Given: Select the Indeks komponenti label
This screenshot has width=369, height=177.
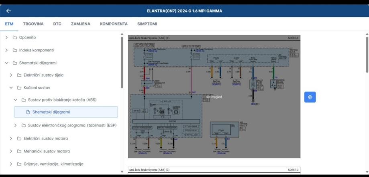Looking at the screenshot, I should click(37, 50).
